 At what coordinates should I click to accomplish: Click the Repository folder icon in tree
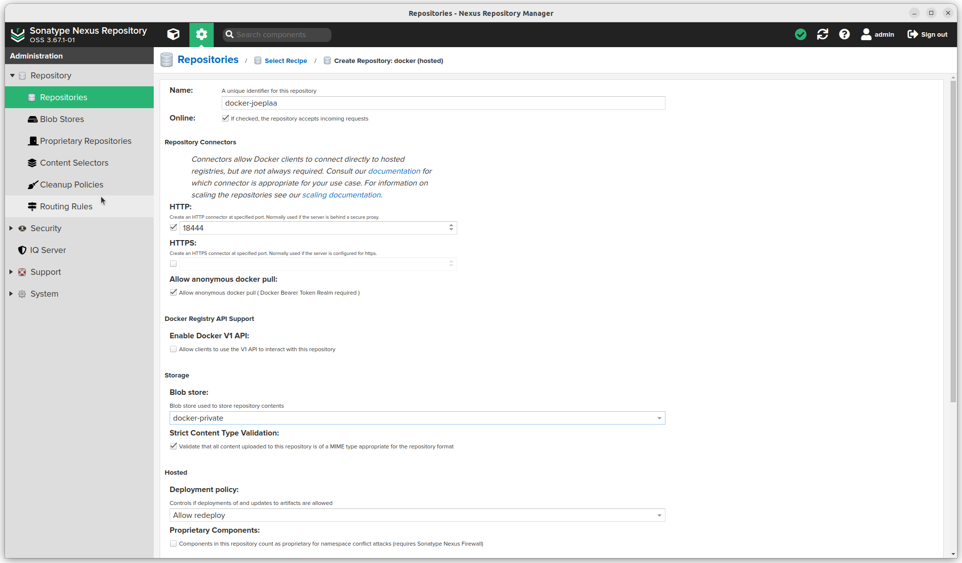(x=22, y=75)
